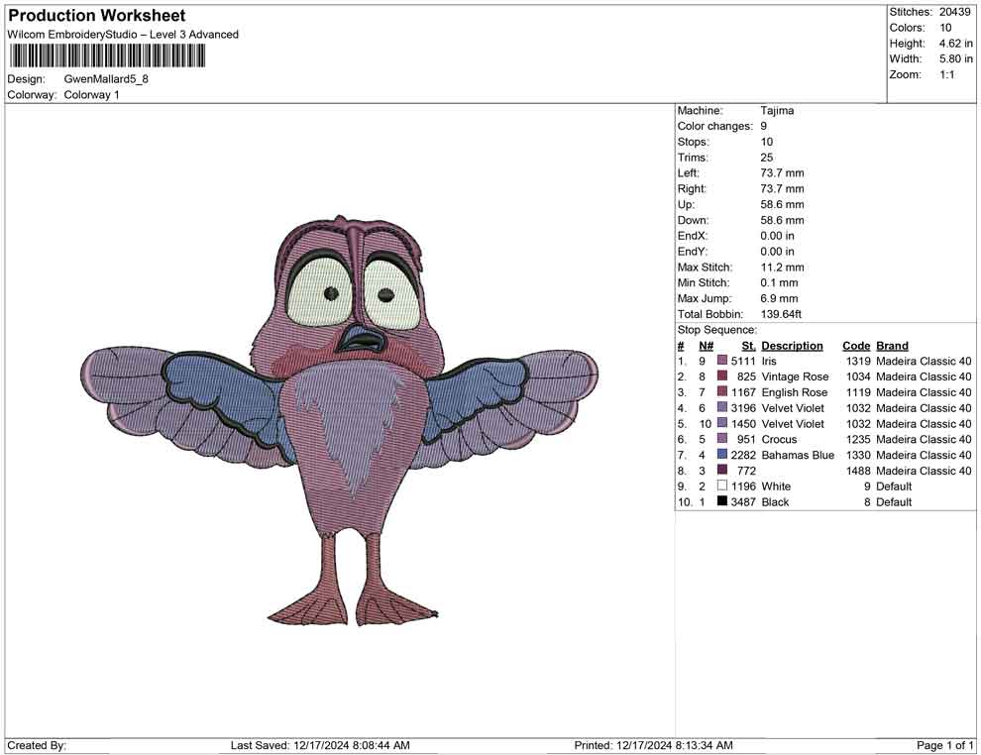Click the Machine value "Tajima"

point(777,110)
